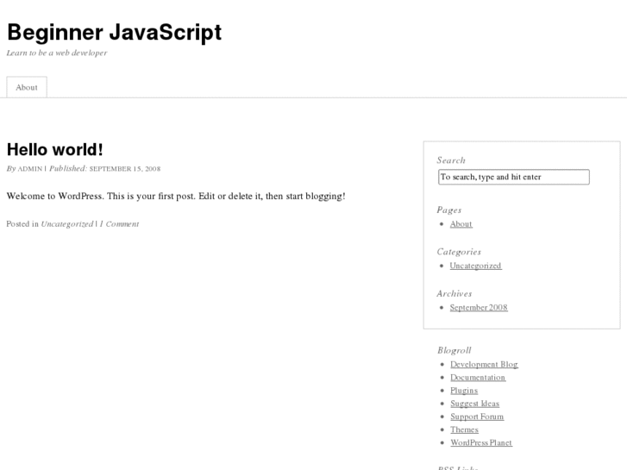The width and height of the screenshot is (627, 470).
Task: Open the September 2008 archive link
Action: pyautogui.click(x=479, y=308)
